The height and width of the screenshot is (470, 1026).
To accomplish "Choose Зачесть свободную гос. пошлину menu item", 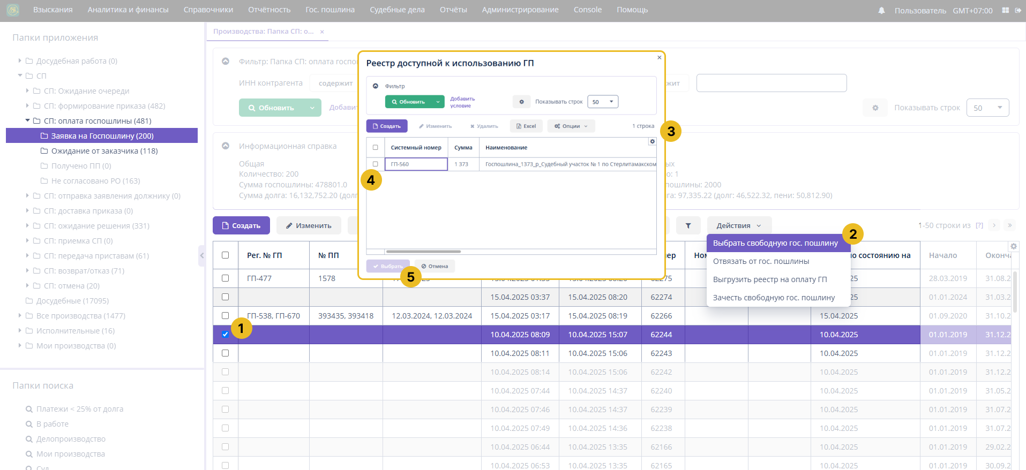I will [x=773, y=298].
